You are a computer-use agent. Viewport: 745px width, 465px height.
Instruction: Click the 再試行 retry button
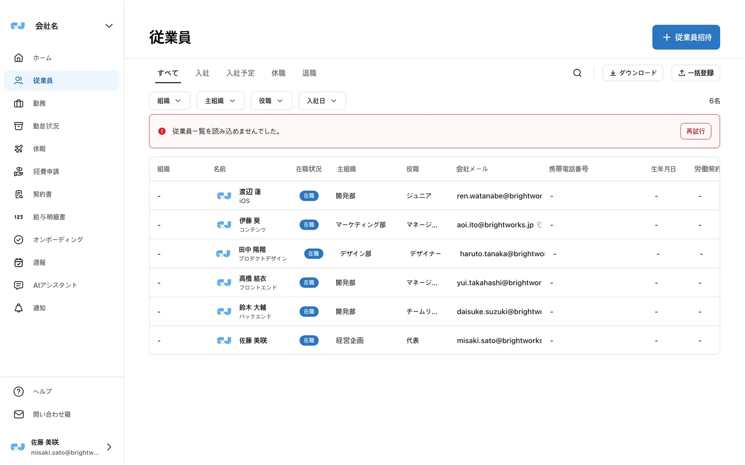point(696,131)
